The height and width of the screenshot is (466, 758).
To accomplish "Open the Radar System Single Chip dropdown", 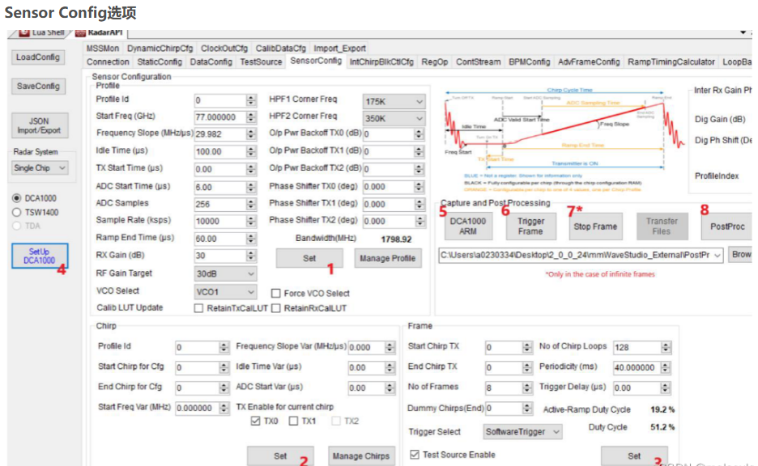I will (x=40, y=168).
